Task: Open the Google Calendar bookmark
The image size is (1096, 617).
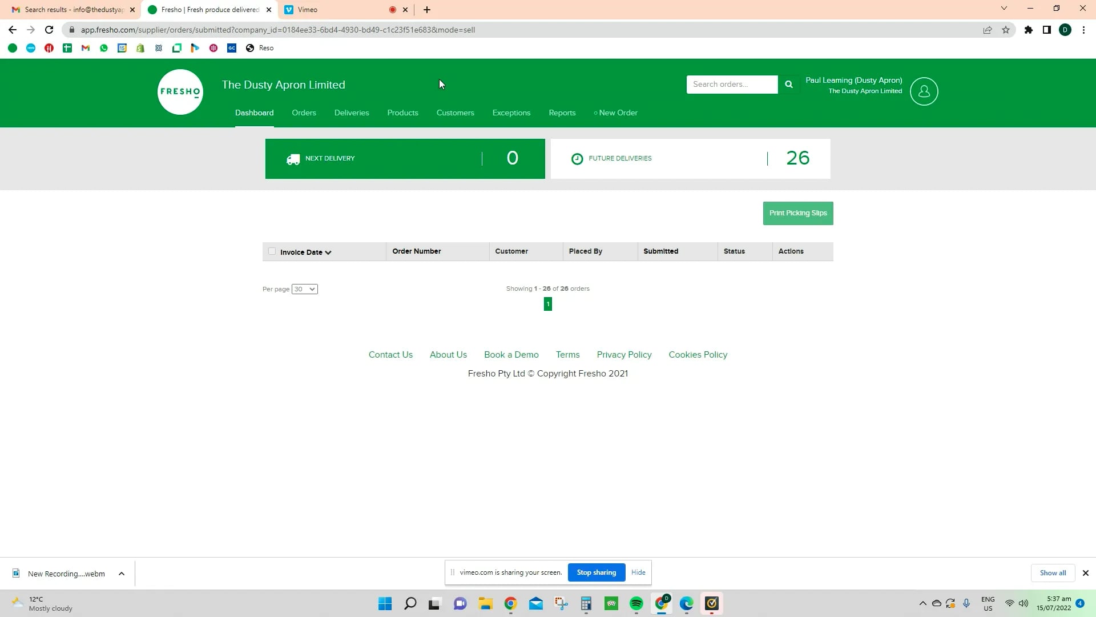Action: 122,48
